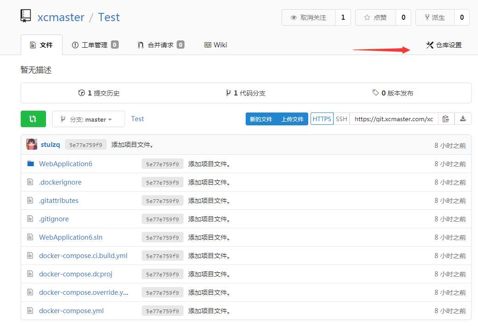Click the Wiki book icon
478x326 pixels.
pyautogui.click(x=207, y=45)
